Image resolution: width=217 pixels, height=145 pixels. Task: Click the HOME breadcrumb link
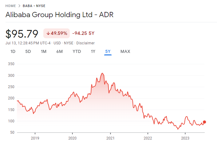[x=11, y=6]
